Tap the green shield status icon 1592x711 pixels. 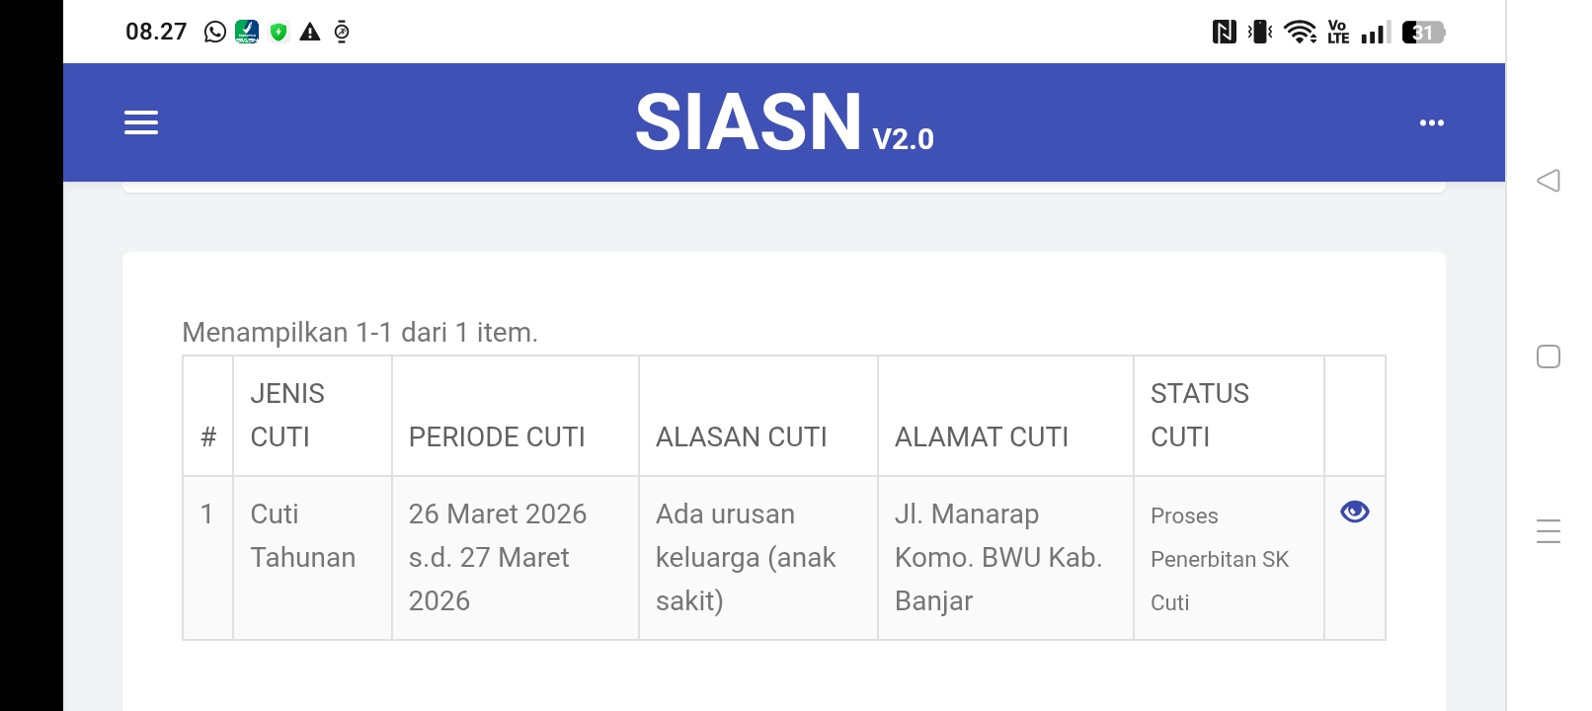point(279,33)
